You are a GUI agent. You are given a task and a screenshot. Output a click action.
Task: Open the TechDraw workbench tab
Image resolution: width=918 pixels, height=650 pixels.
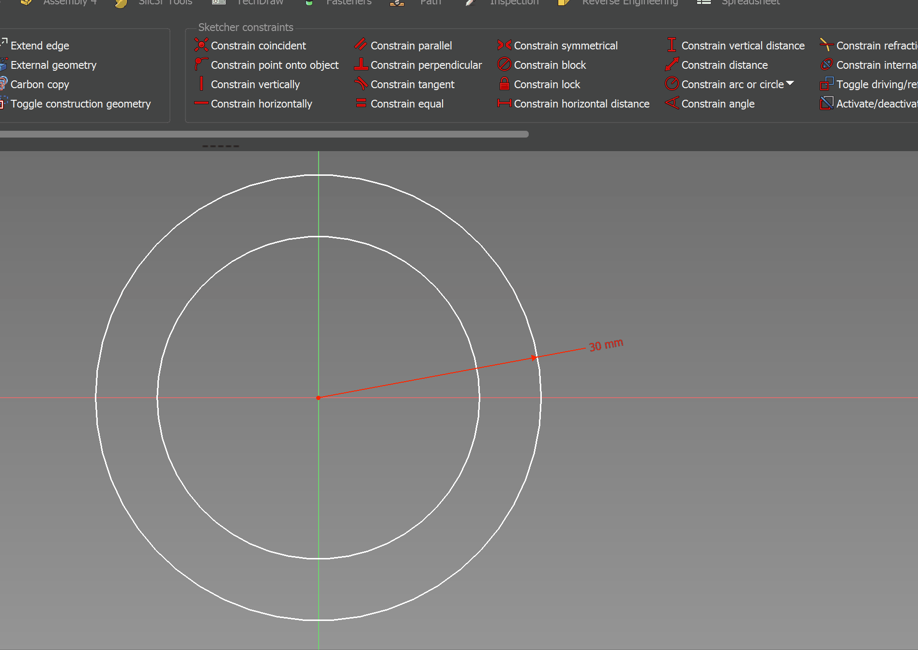(x=260, y=2)
